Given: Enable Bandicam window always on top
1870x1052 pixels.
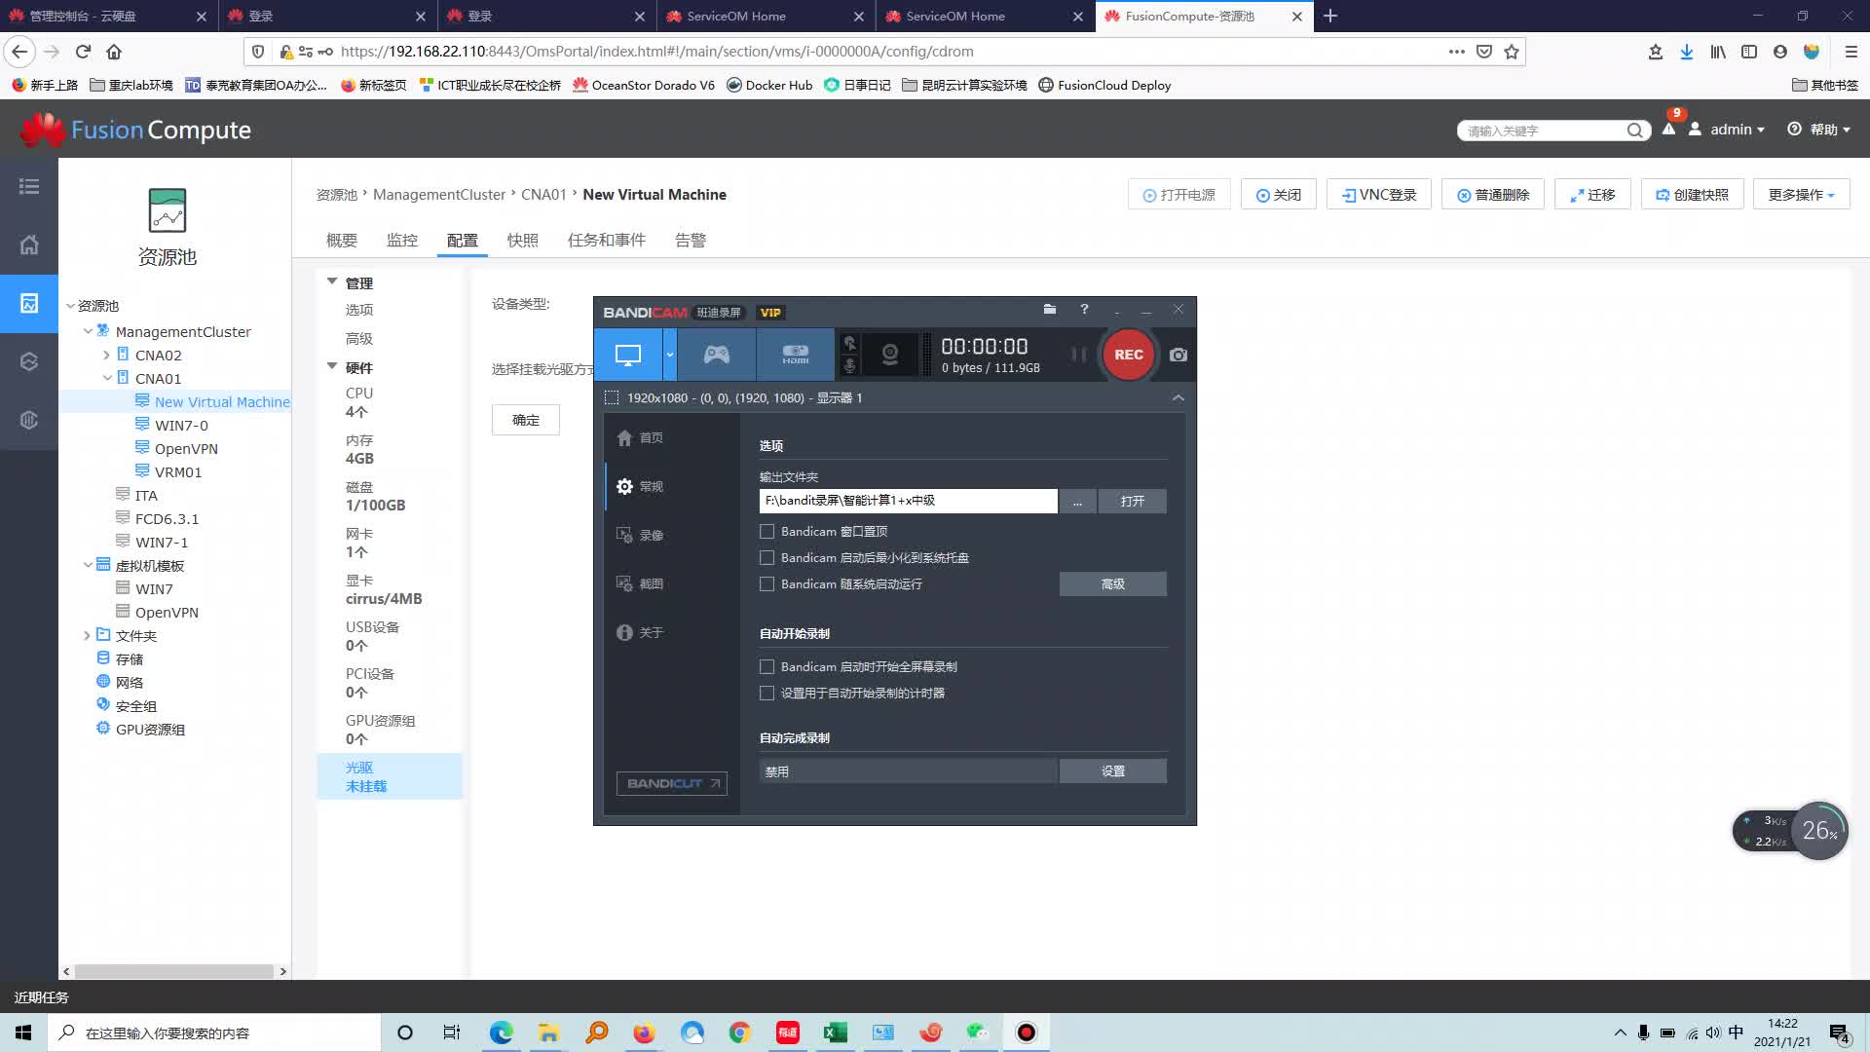Looking at the screenshot, I should point(767,532).
